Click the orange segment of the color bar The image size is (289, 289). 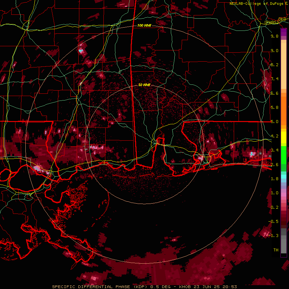[284, 109]
